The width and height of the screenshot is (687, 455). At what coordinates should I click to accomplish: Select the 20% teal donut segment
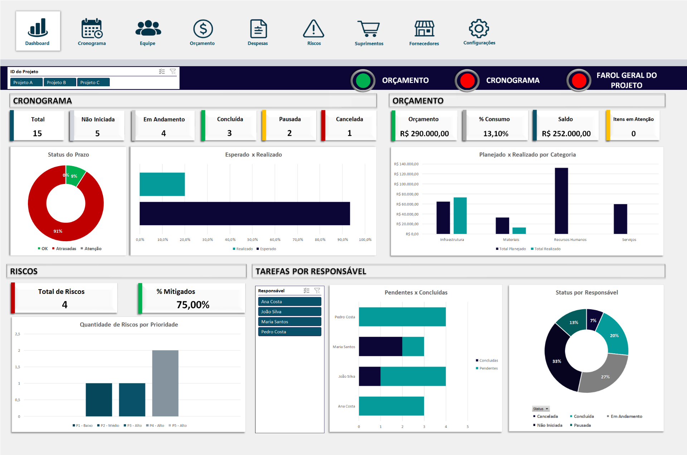coord(614,335)
